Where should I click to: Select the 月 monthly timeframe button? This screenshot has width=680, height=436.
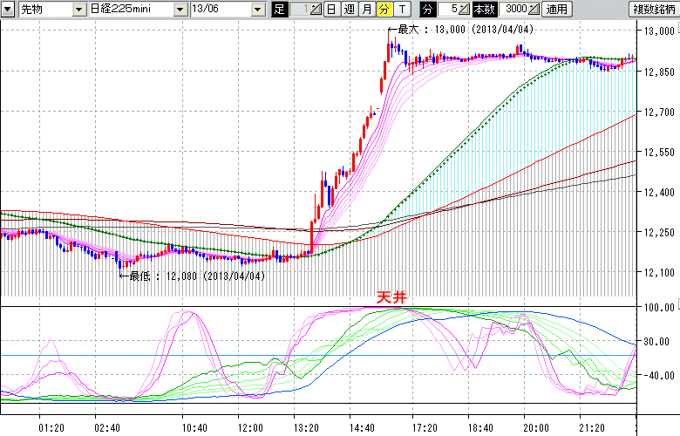coord(366,10)
